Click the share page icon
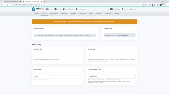Viewport: 169px width, 95px height. [x=143, y=5]
